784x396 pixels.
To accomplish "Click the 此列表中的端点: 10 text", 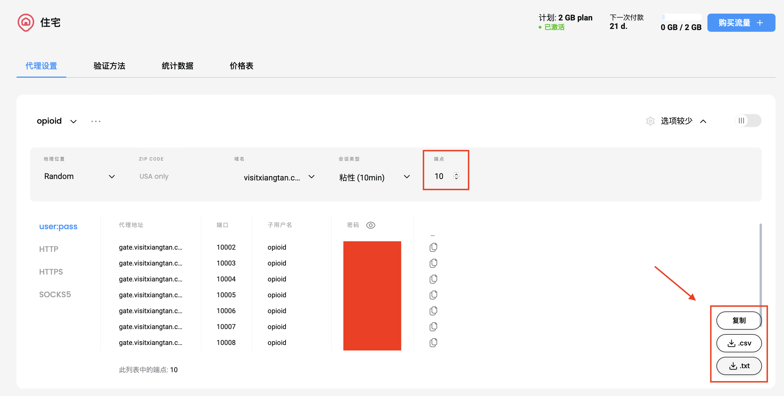I will 148,370.
